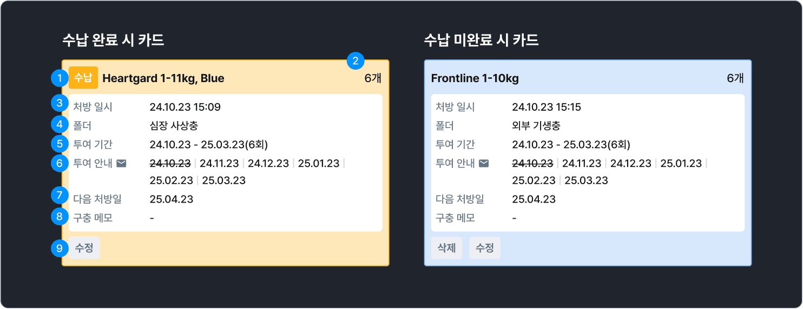Click annotation marker number 3
Image resolution: width=803 pixels, height=309 pixels.
[x=58, y=103]
